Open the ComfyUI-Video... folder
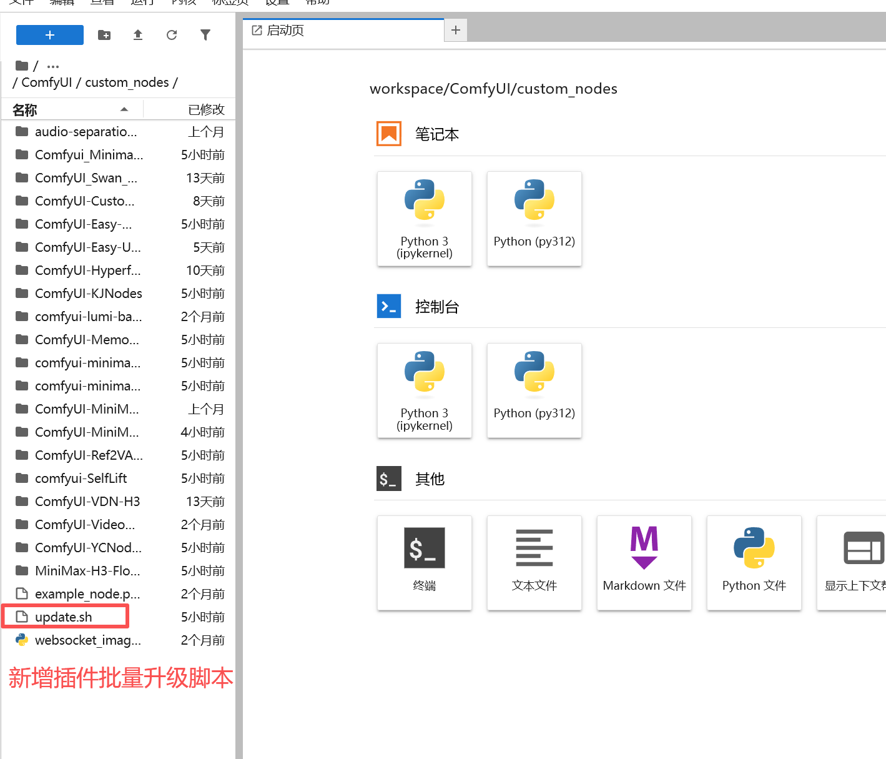The height and width of the screenshot is (759, 886). [119, 524]
